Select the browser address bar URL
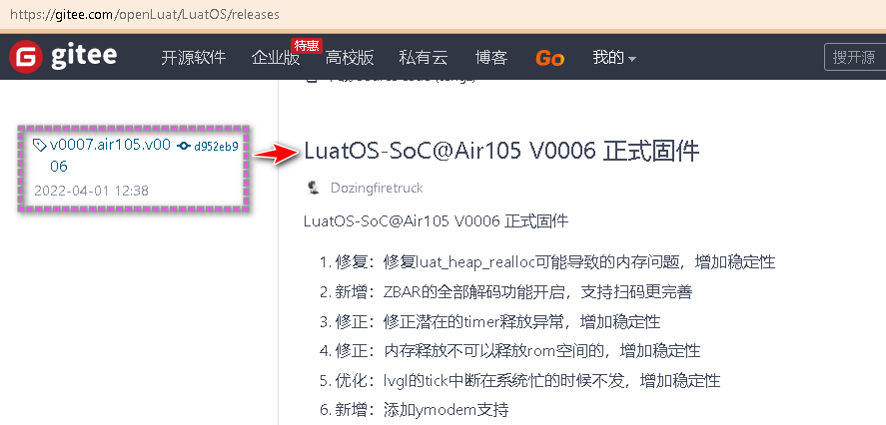This screenshot has width=886, height=425. coord(145,14)
